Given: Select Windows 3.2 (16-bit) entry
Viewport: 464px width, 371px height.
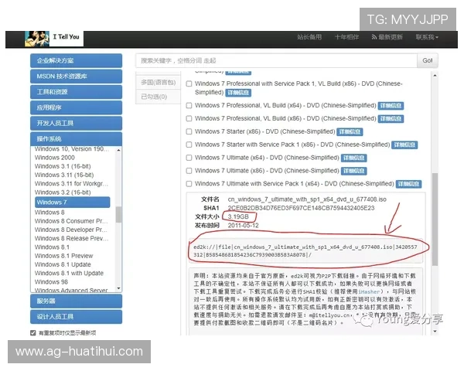Looking at the screenshot, I should pos(63,192).
